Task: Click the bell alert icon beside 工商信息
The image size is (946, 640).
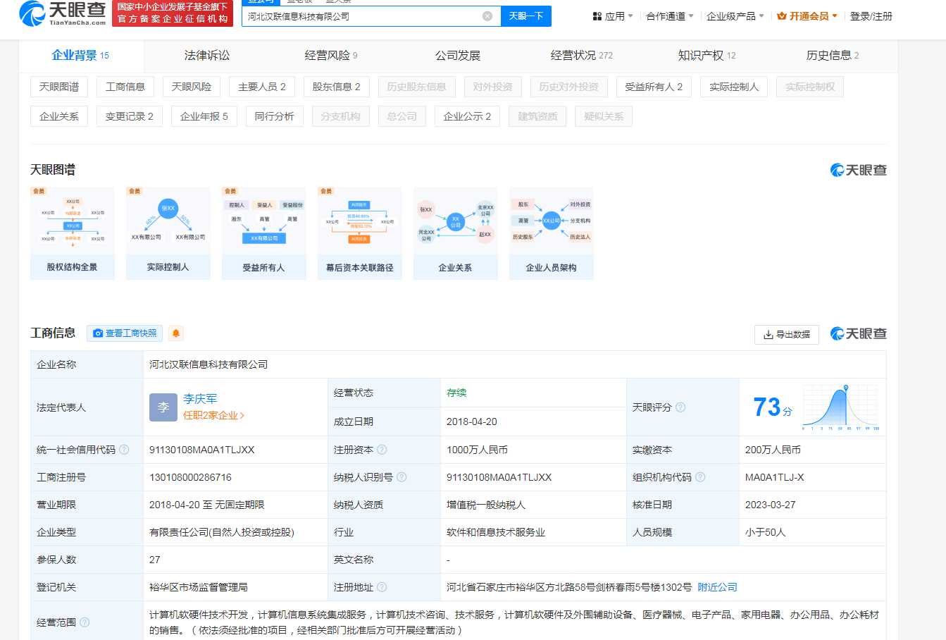Action: click(x=176, y=333)
